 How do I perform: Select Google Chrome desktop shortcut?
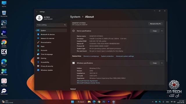pyautogui.click(x=4, y=44)
